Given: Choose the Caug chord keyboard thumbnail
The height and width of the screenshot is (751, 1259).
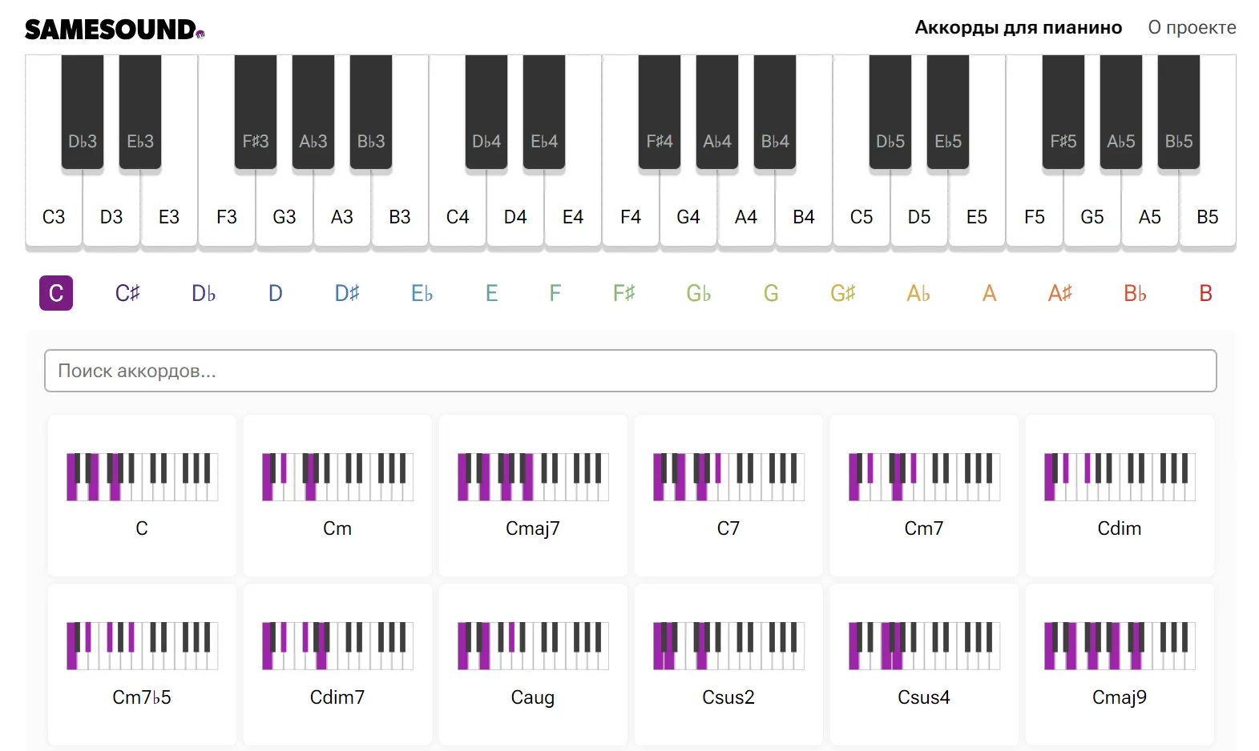Looking at the screenshot, I should (533, 645).
